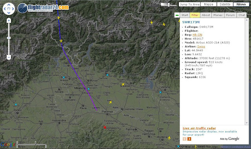Select yellow plane near Finsteraarhorn on blue track
Viewport: 251px width, 149px height.
[58, 18]
